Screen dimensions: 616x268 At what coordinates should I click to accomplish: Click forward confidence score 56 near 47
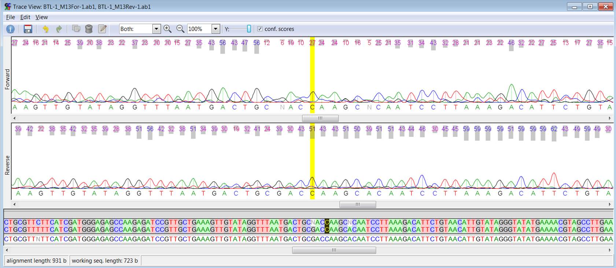(257, 43)
